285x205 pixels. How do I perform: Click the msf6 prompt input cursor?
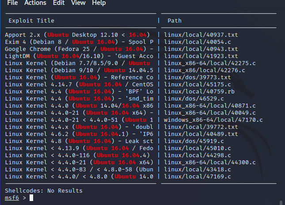click(x=31, y=198)
